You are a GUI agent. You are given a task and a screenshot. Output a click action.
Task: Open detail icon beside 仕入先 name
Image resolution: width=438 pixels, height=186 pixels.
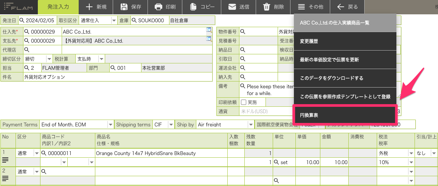[x=209, y=30]
